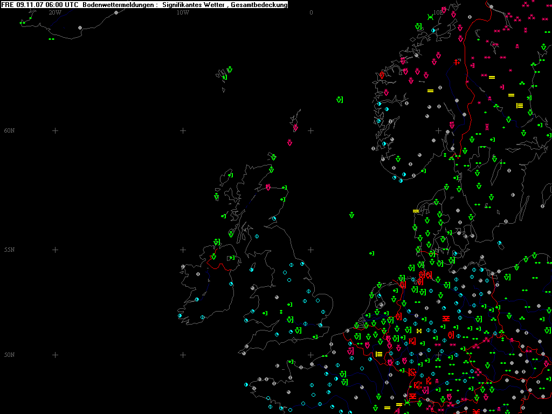
Task: Select cyan cloud-cover circle on Ireland's southwest tip
Action: [180, 315]
